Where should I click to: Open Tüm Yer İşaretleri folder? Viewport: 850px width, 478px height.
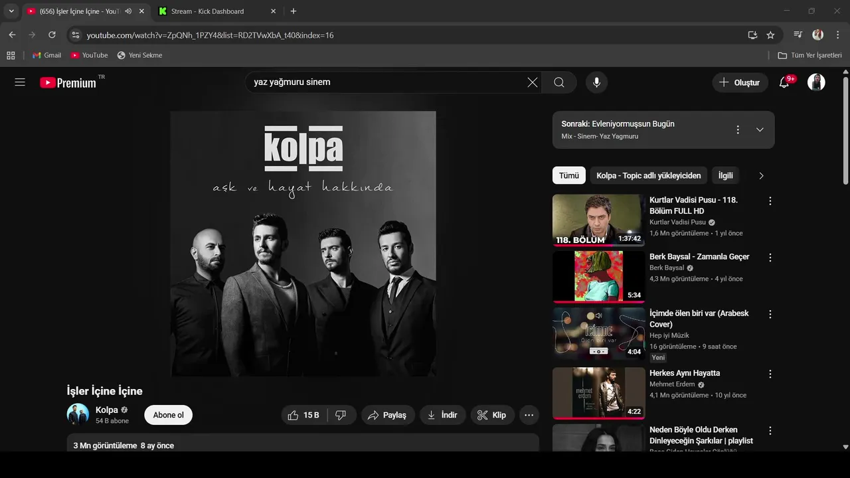810,55
